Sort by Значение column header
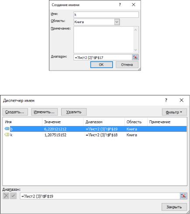Viewport: 190px width, 214px height. [x=63, y=122]
